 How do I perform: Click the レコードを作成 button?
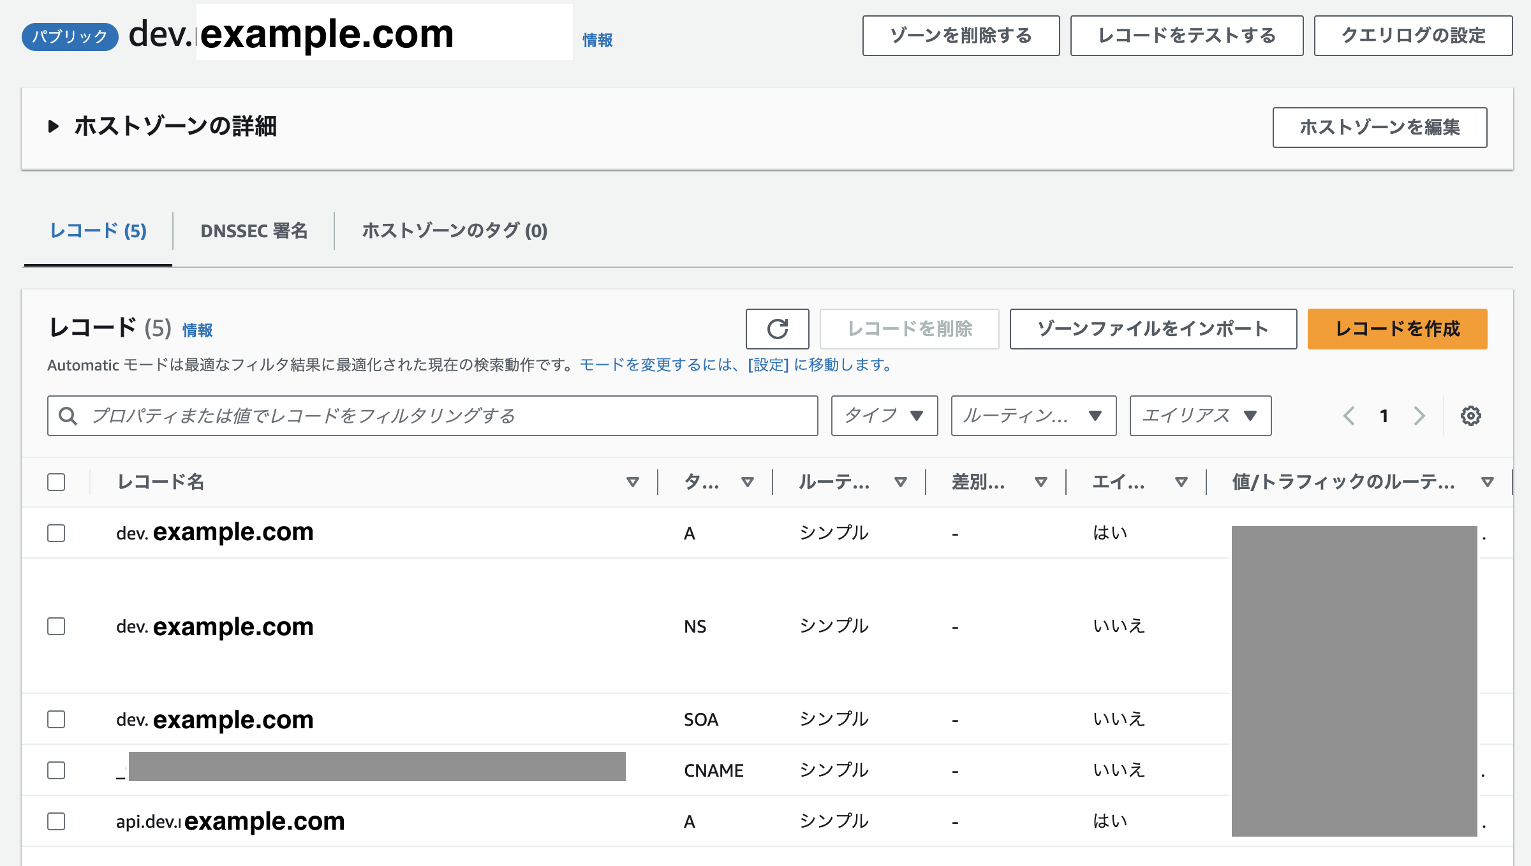pyautogui.click(x=1396, y=329)
